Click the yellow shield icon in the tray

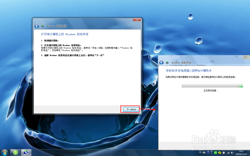(220, 153)
